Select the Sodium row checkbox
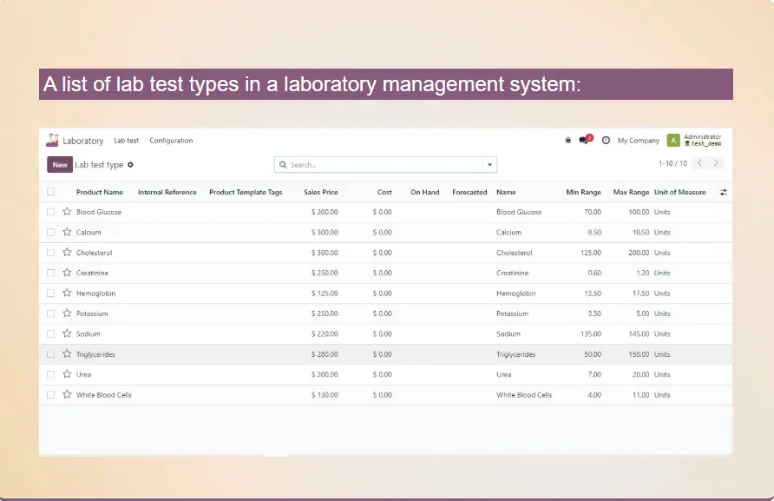The height and width of the screenshot is (501, 774). [50, 334]
